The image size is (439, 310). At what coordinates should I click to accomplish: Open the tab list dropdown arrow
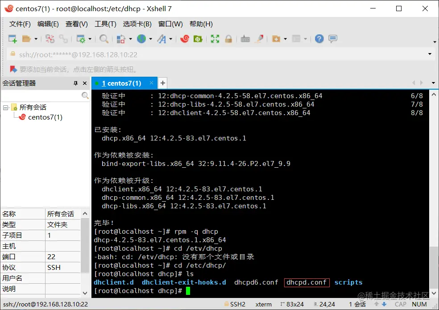pos(433,83)
